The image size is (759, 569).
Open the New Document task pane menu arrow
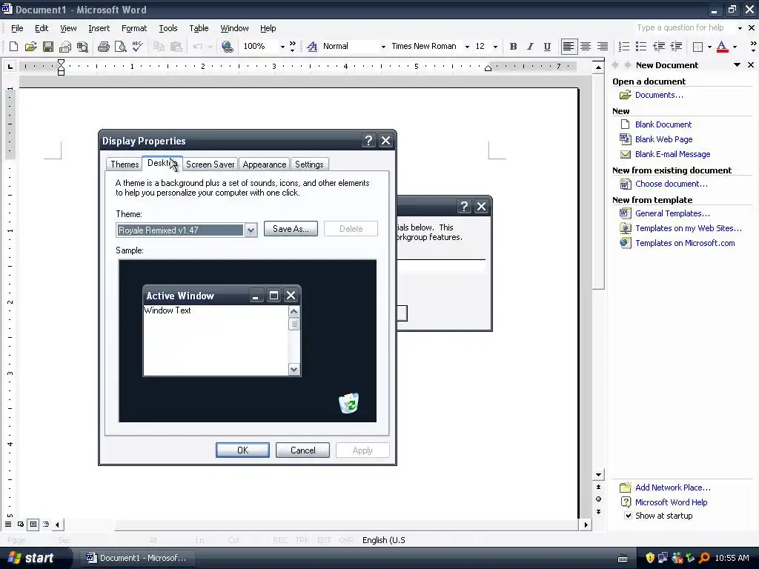[737, 65]
